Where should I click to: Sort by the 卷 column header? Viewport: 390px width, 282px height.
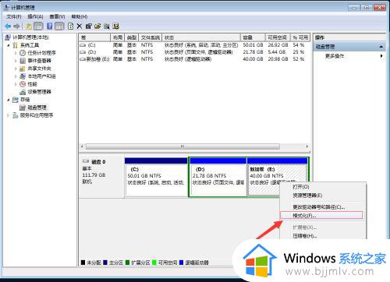click(94, 37)
